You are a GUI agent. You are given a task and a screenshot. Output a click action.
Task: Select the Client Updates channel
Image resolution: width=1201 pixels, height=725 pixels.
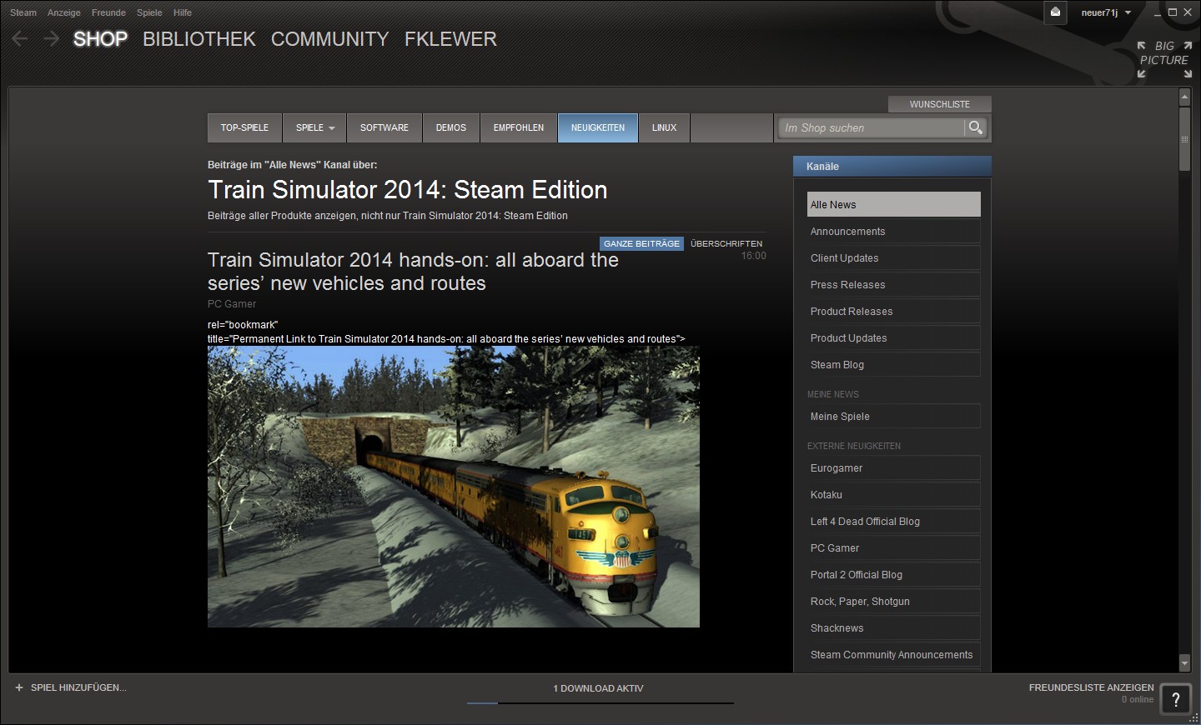point(894,258)
